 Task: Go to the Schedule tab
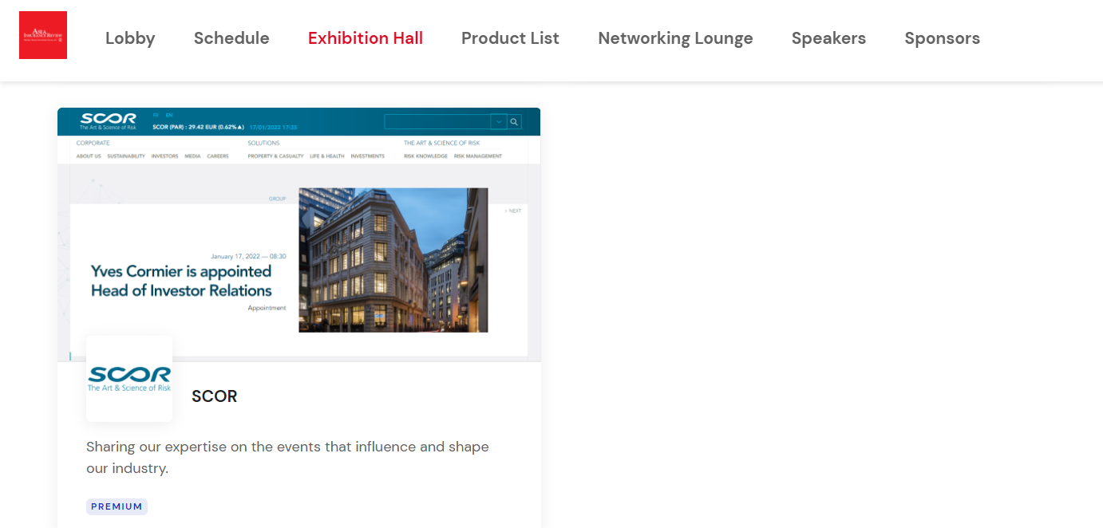(231, 38)
